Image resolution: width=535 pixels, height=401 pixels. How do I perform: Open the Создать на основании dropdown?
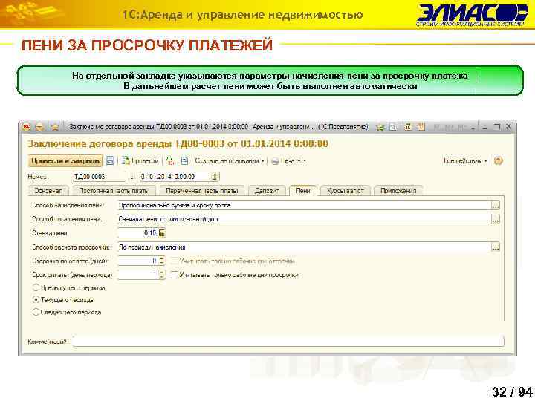click(x=230, y=160)
